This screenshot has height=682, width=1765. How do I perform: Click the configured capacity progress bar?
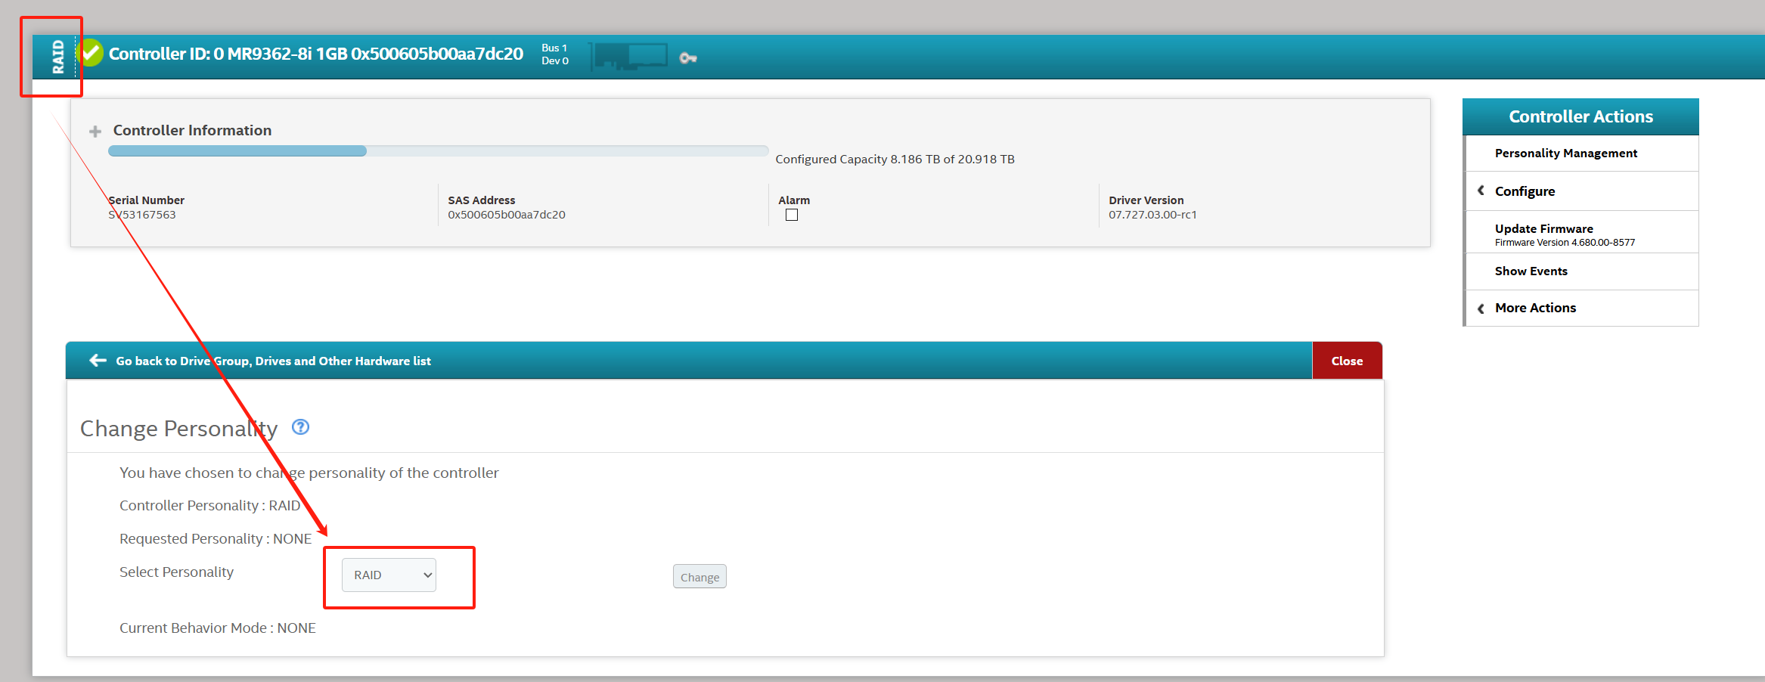coord(438,151)
